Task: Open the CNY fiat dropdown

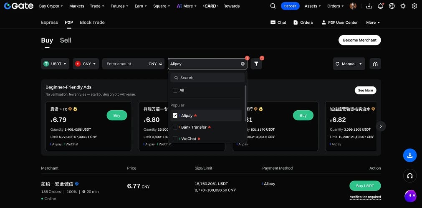Action: (86, 64)
